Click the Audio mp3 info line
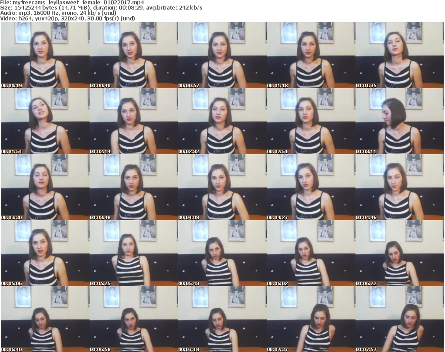445x352 pixels. [x=58, y=13]
